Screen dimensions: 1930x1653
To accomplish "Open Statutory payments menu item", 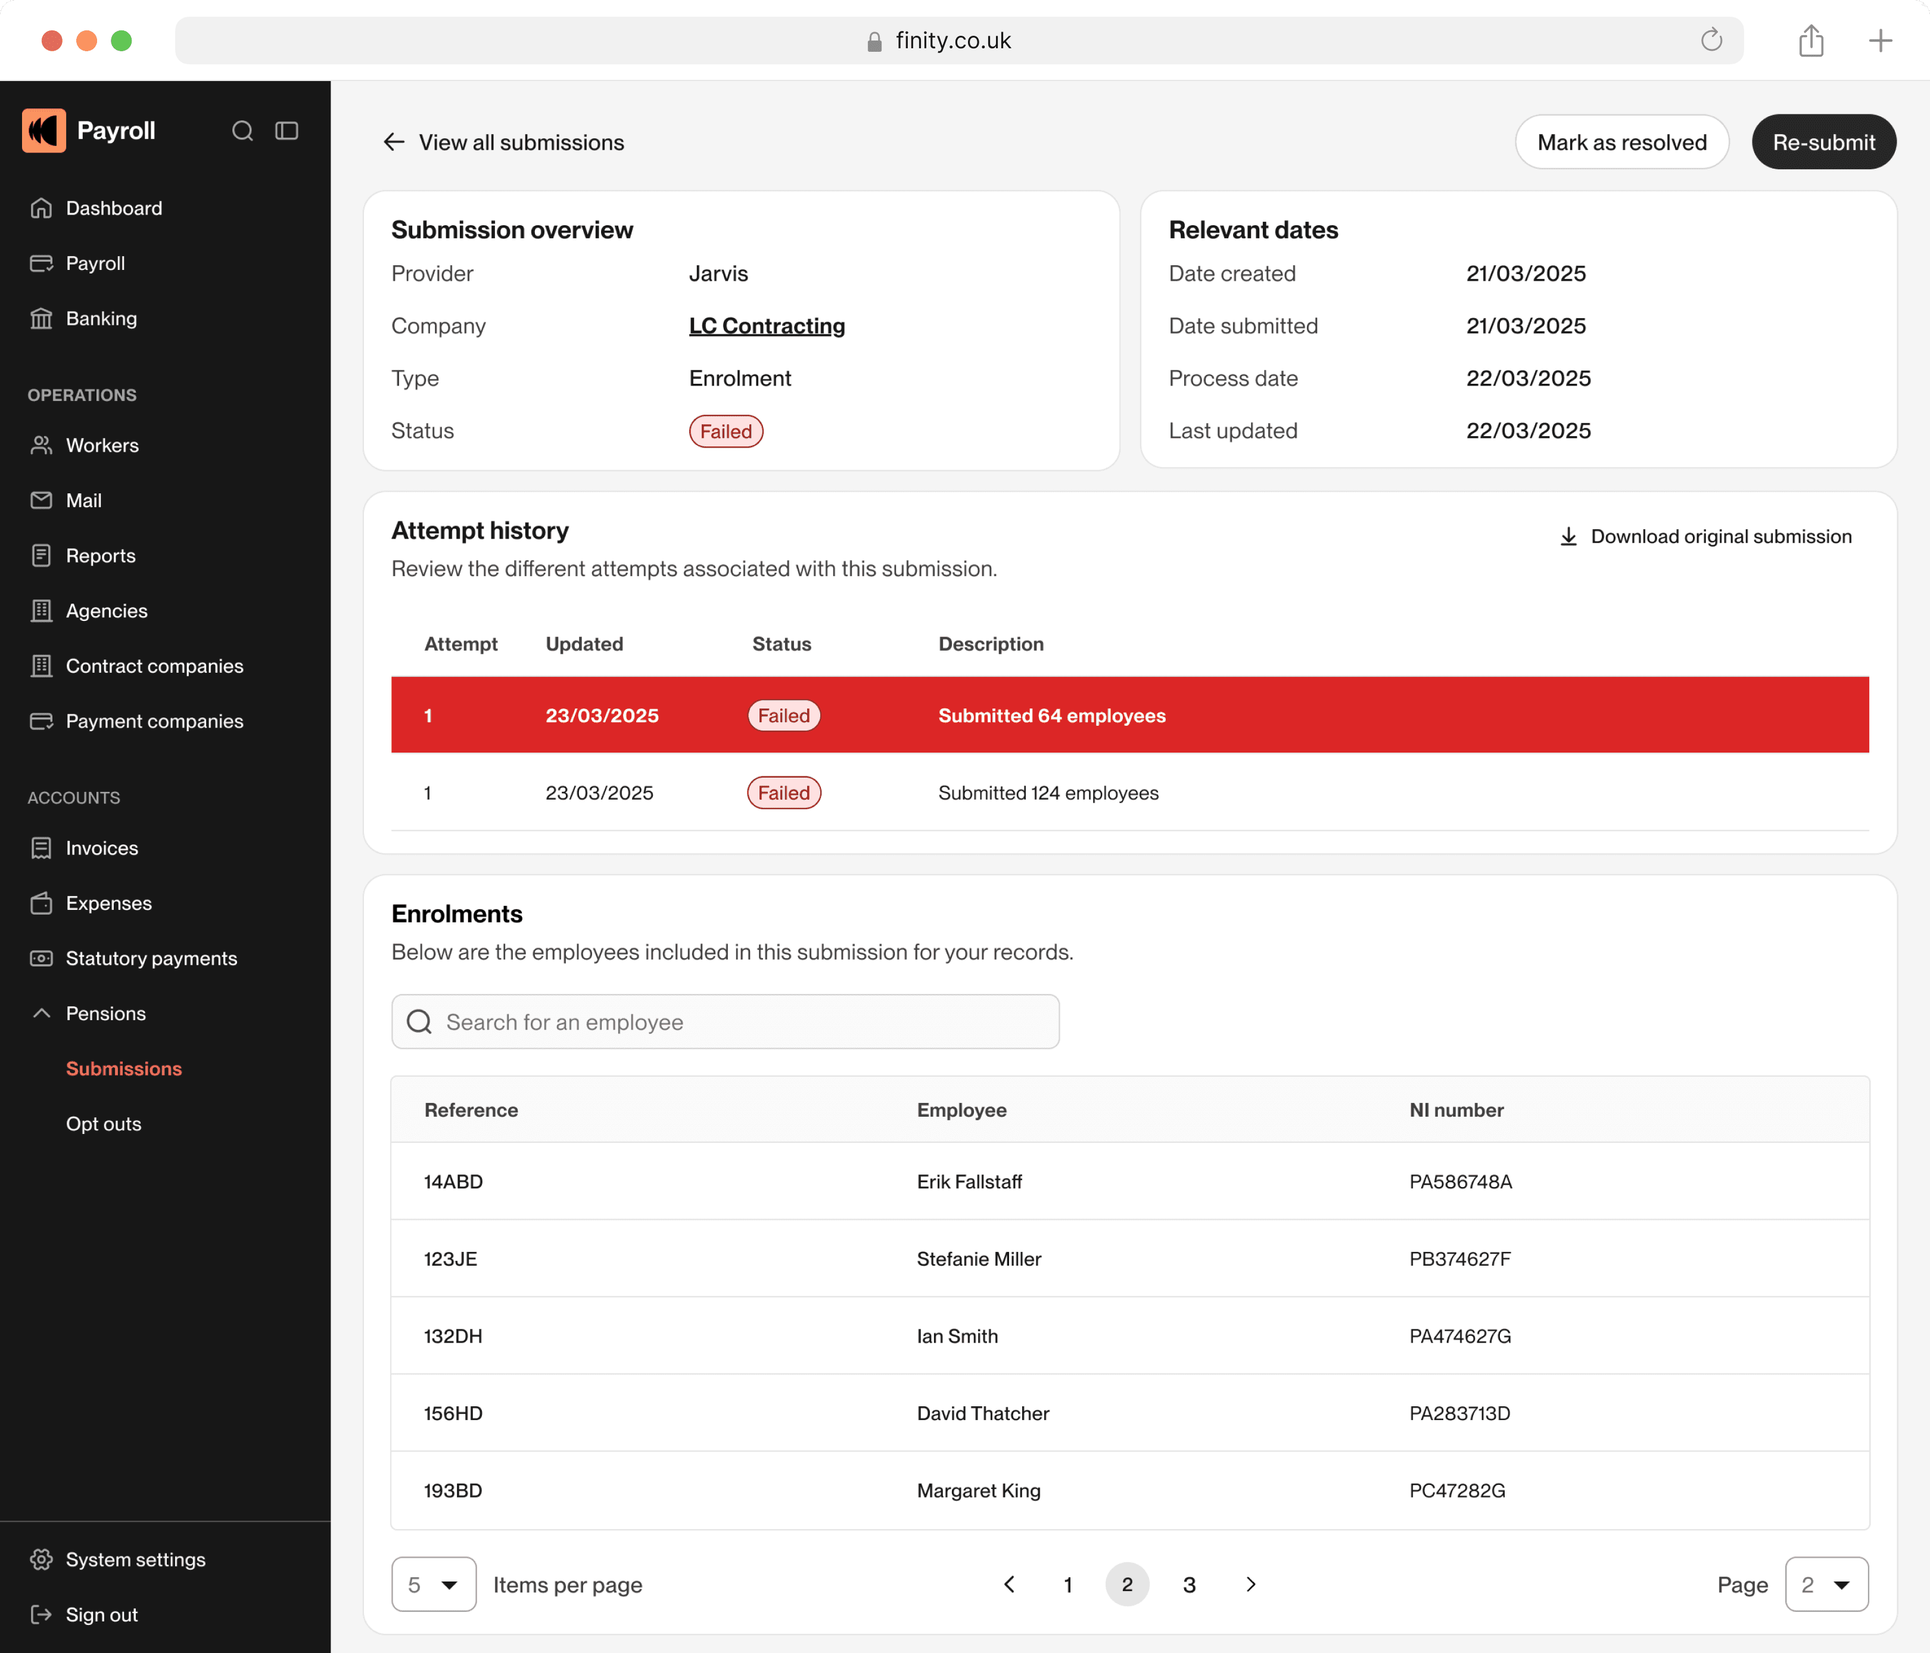I will [x=151, y=958].
